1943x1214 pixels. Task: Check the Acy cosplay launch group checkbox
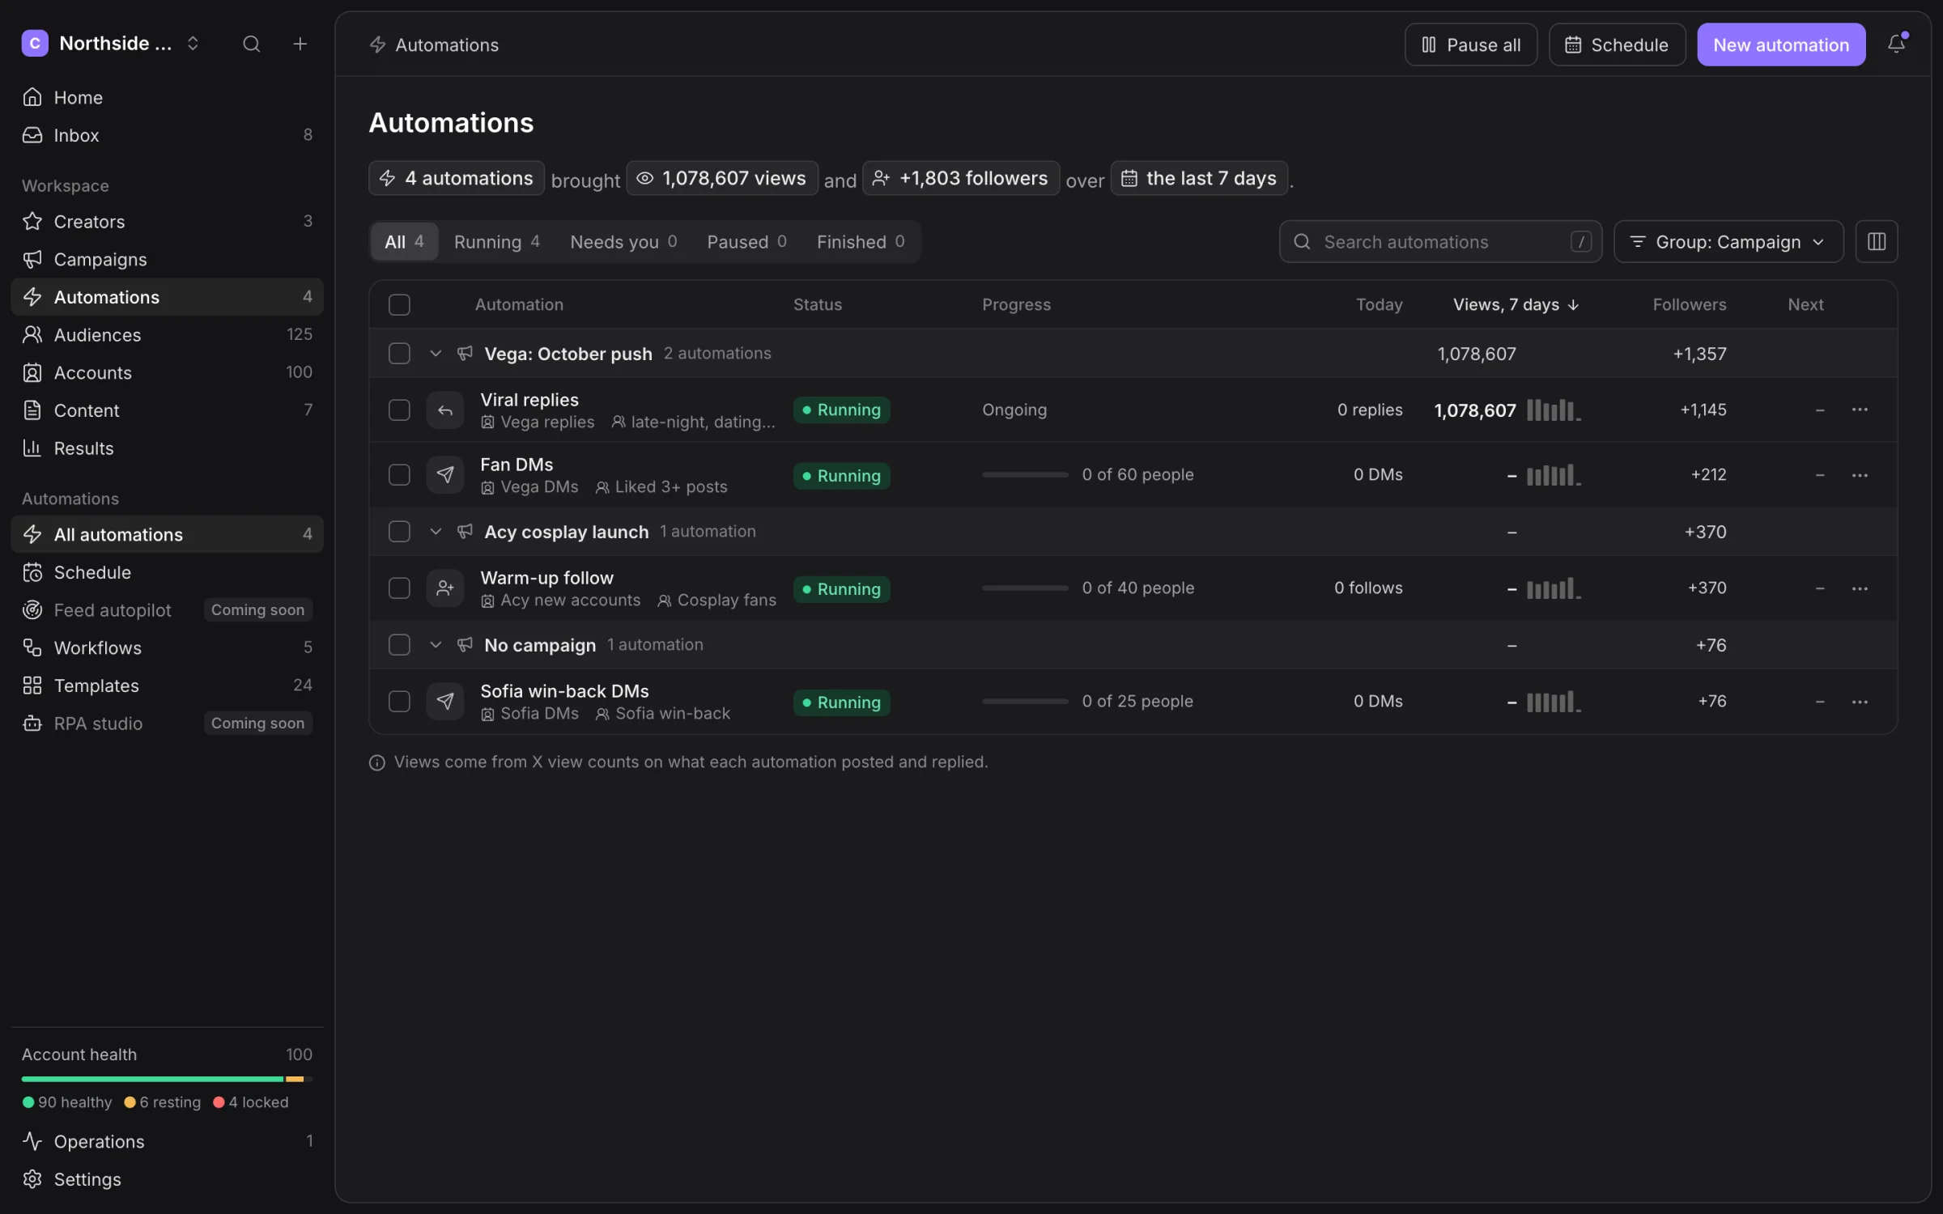click(x=399, y=532)
